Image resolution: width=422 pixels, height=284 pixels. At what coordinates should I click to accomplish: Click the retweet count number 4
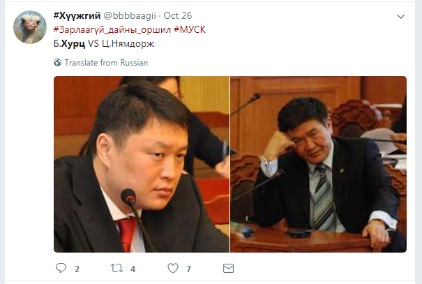[133, 269]
